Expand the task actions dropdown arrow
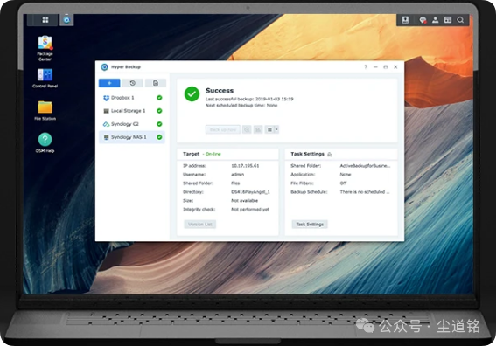Image resolution: width=496 pixels, height=346 pixels. pos(276,129)
